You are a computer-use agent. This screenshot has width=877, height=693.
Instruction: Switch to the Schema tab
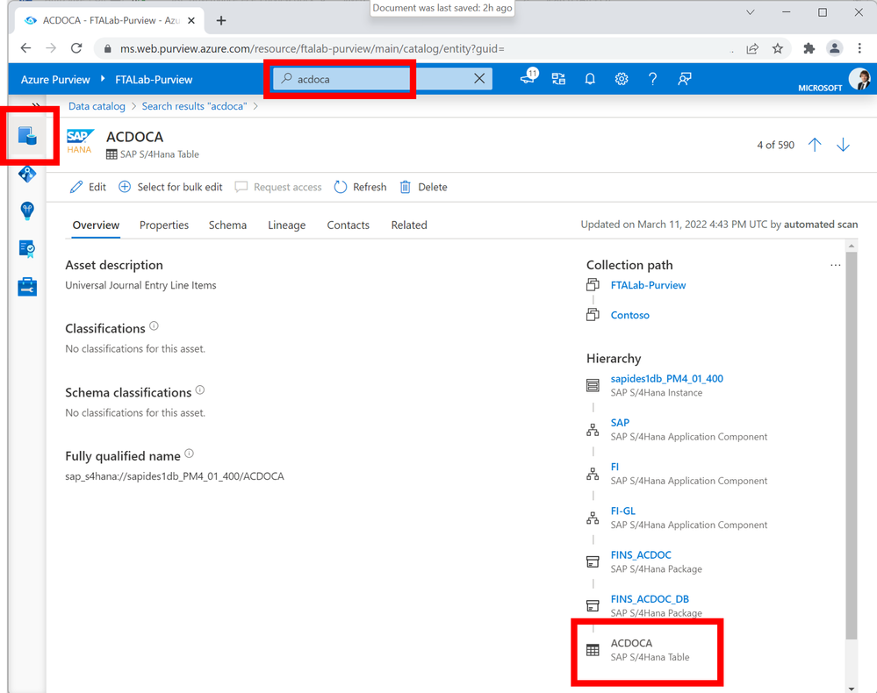(227, 225)
